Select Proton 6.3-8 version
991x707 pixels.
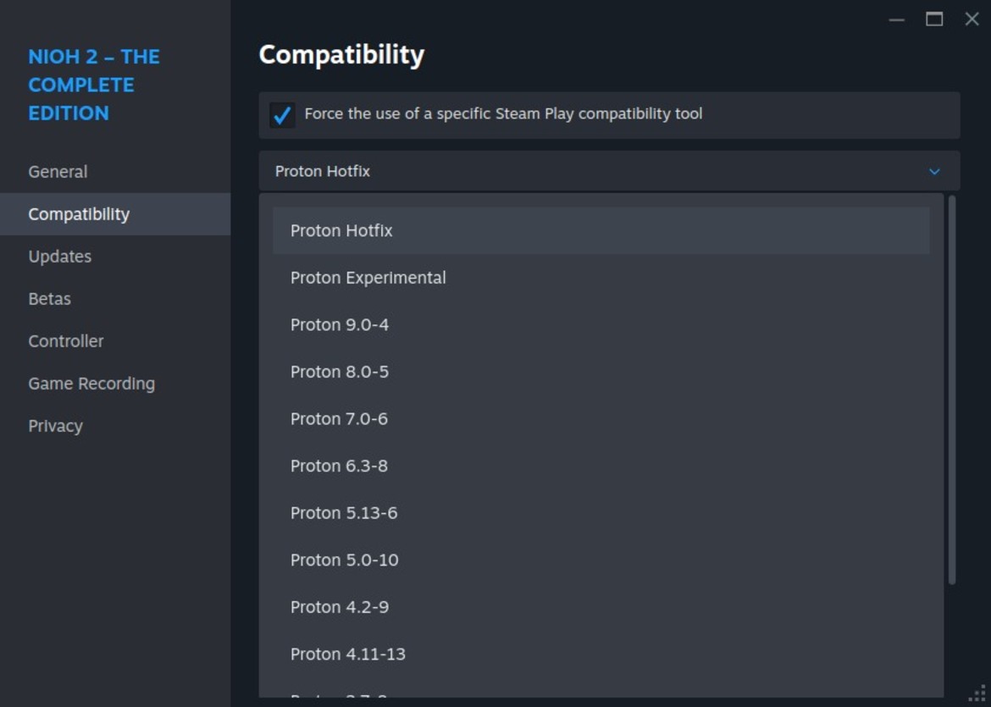coord(339,466)
